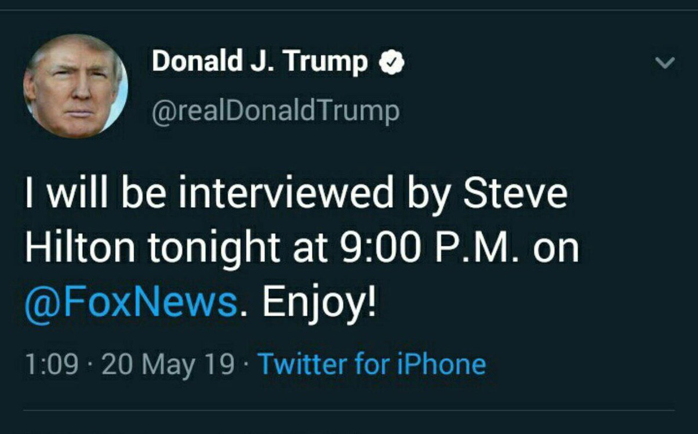
Task: Click the 1:09 tweet timestamp
Action: coord(52,365)
